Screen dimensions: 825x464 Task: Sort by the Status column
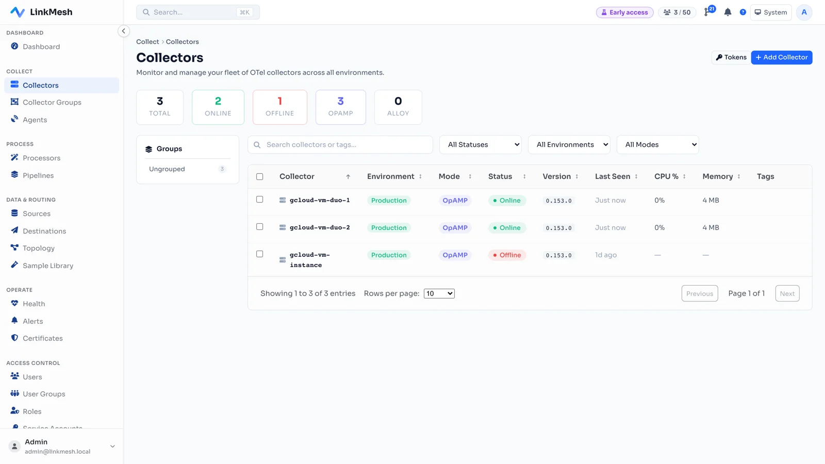pyautogui.click(x=507, y=176)
